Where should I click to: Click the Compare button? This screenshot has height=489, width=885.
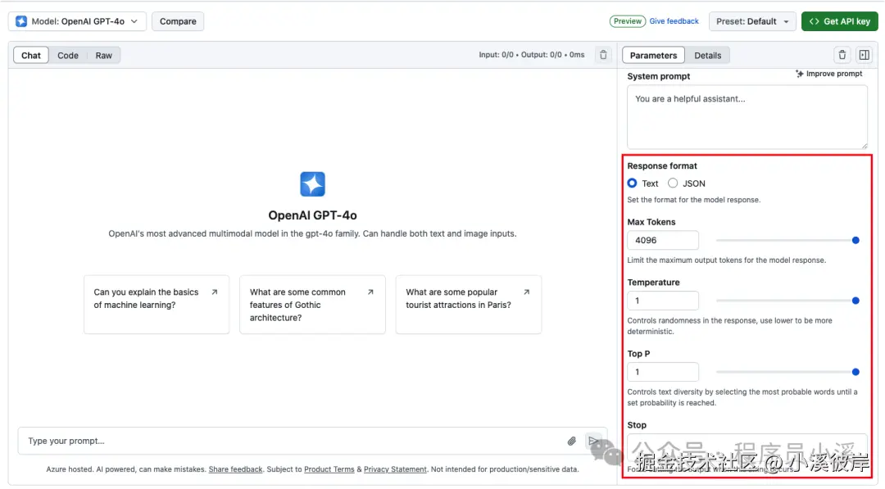[178, 21]
